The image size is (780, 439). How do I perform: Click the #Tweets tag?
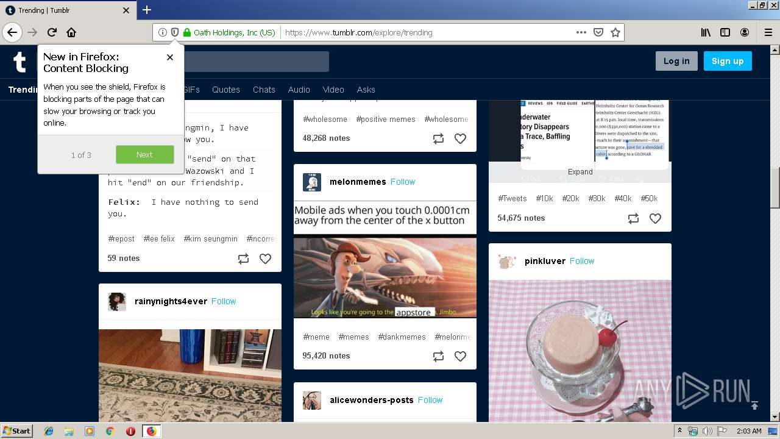tap(512, 199)
